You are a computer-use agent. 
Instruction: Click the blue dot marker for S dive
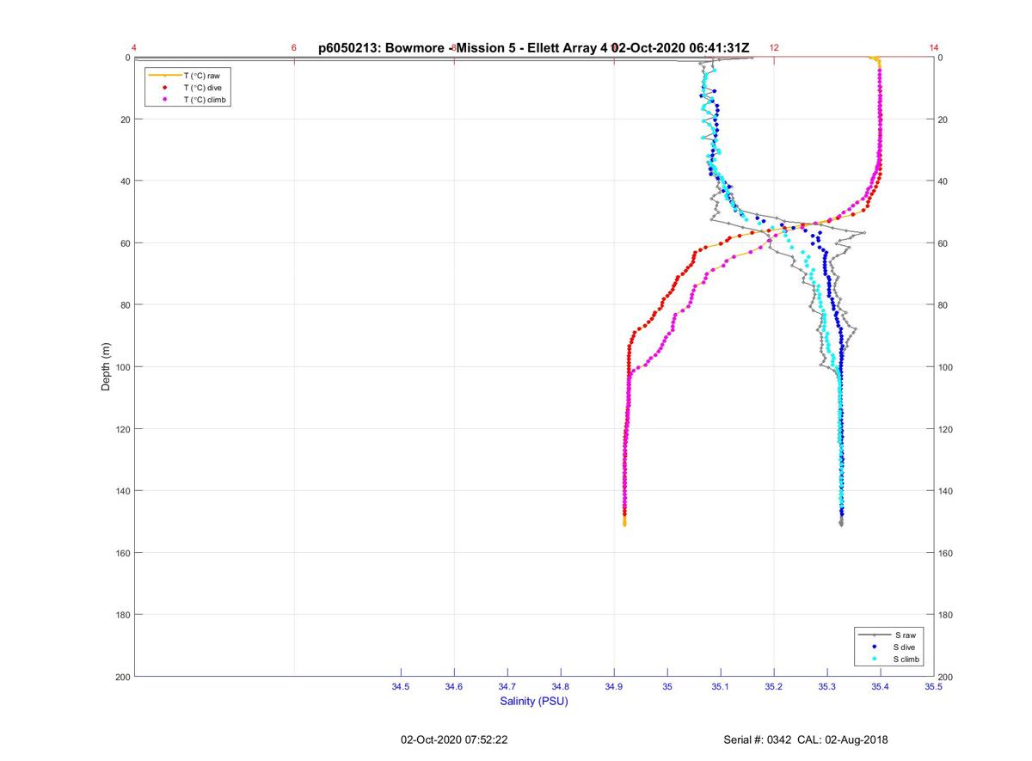[x=875, y=647]
